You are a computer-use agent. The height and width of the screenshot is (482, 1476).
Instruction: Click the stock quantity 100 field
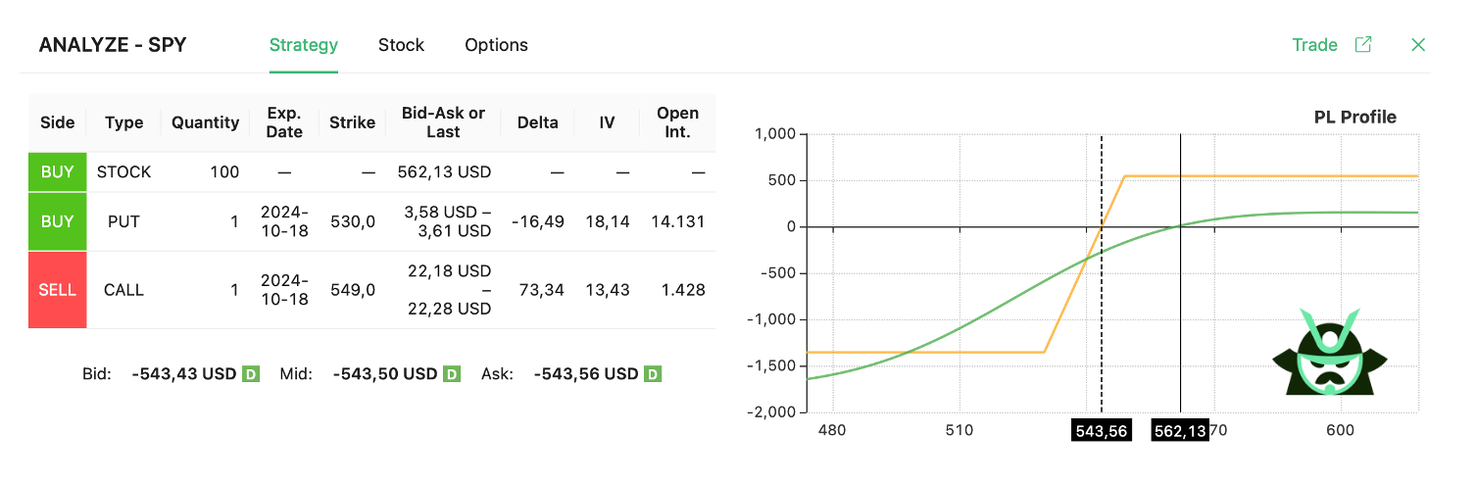click(x=223, y=172)
